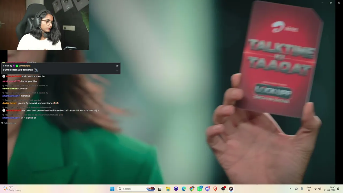Viewport: 343px width, 193px height.
Task: Click the taskbar Search box
Action: point(137,189)
